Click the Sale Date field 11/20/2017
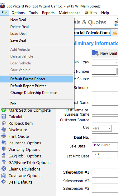 click(x=104, y=146)
